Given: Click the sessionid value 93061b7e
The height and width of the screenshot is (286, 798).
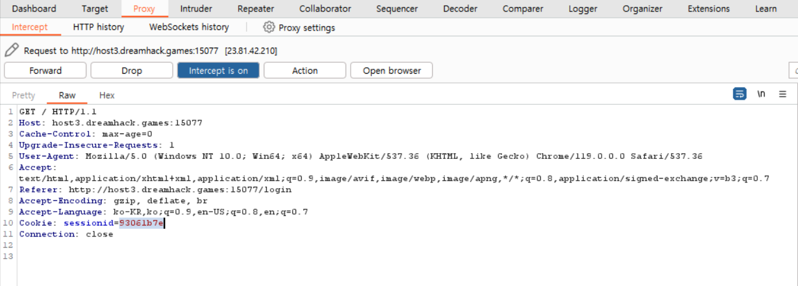Looking at the screenshot, I should pyautogui.click(x=142, y=223).
